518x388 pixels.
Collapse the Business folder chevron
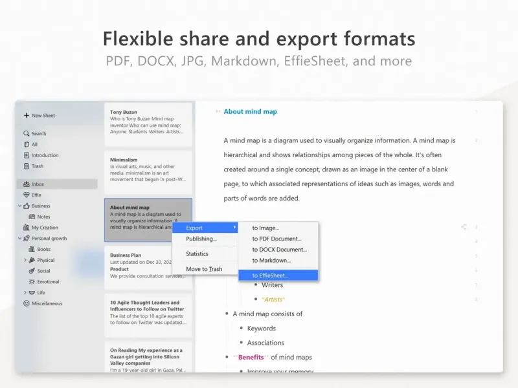pos(20,206)
